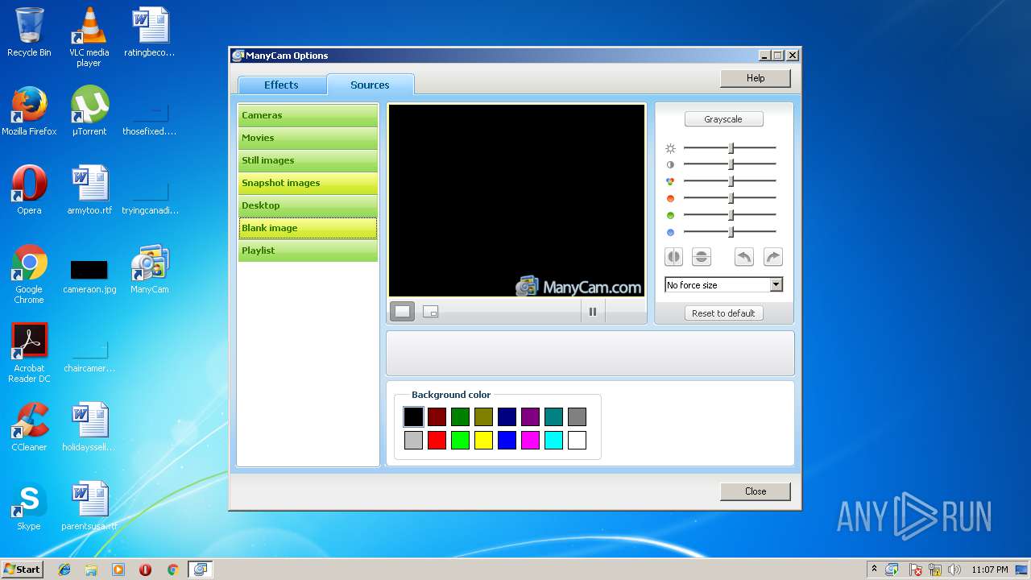1031x580 pixels.
Task: Pick the teal background color swatch
Action: pyautogui.click(x=553, y=416)
